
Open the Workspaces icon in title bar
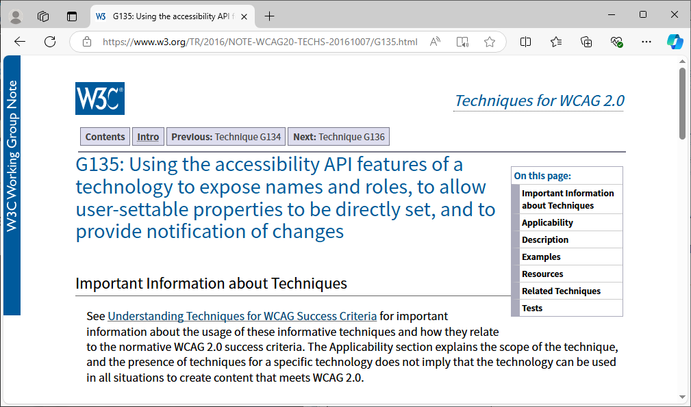(x=43, y=16)
